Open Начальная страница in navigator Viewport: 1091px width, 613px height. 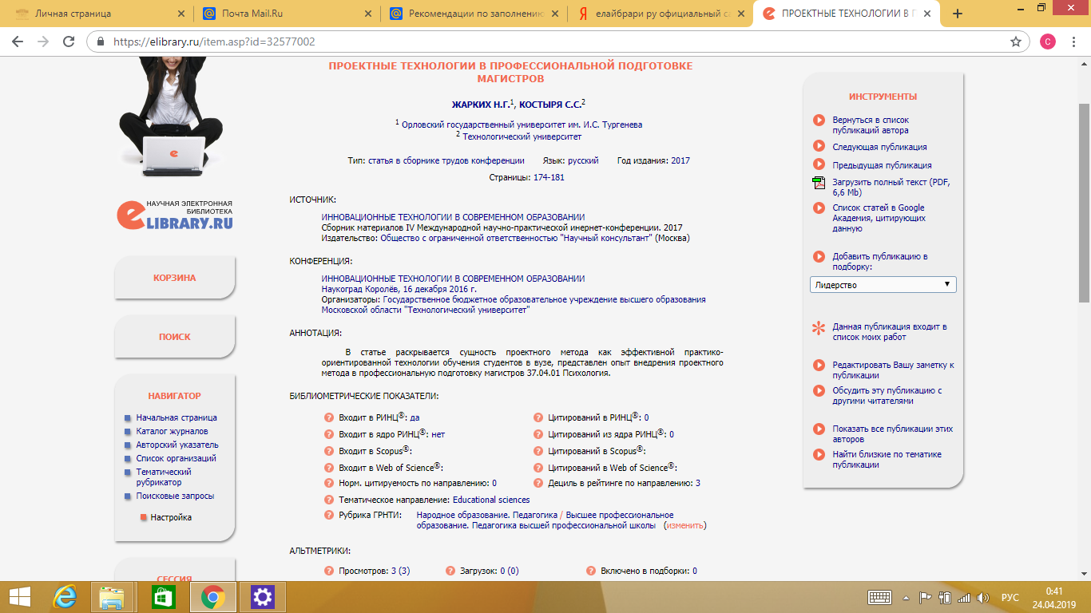coord(177,417)
